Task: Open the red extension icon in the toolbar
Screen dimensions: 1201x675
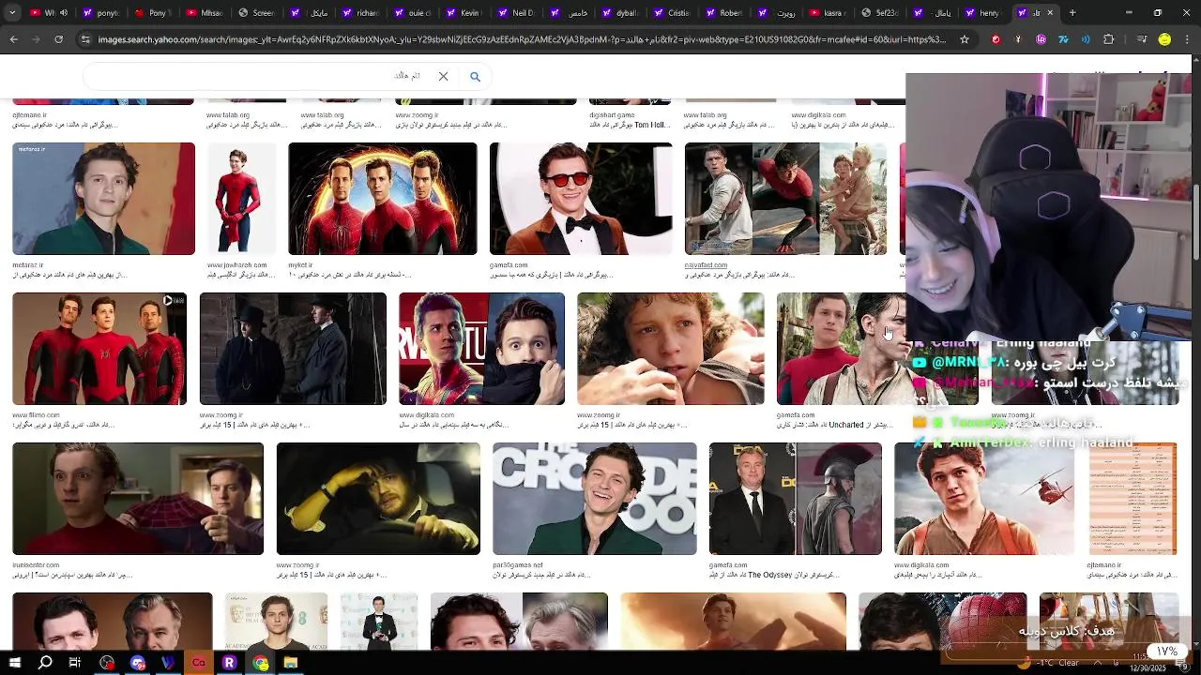Action: pyautogui.click(x=996, y=39)
